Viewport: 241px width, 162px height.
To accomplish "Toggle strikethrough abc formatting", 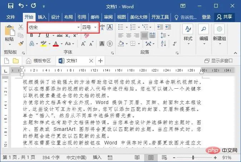I will coord(60,36).
